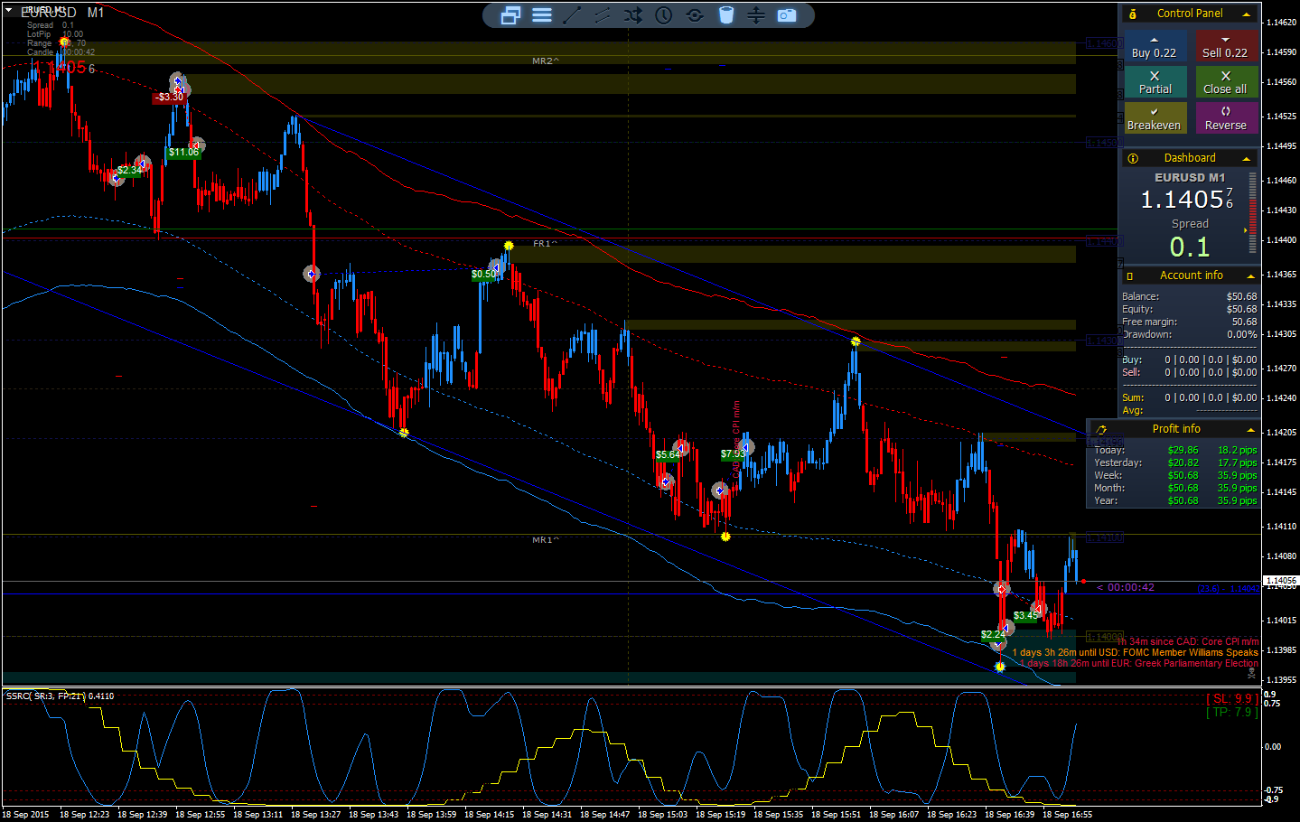Collapse the Account info section

[1250, 276]
